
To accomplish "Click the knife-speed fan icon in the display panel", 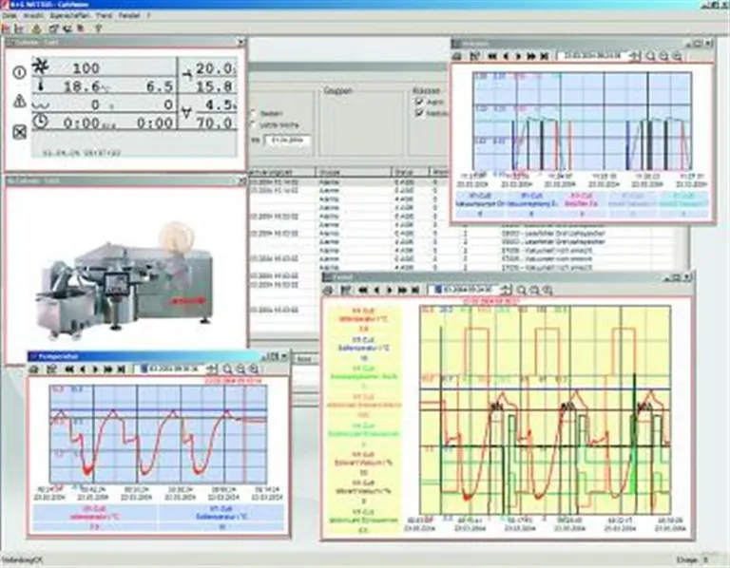I will click(39, 66).
